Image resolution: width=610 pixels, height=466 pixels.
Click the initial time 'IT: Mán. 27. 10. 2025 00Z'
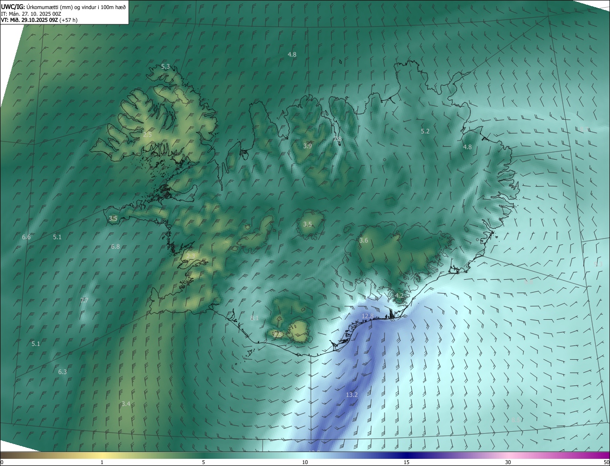coord(31,13)
